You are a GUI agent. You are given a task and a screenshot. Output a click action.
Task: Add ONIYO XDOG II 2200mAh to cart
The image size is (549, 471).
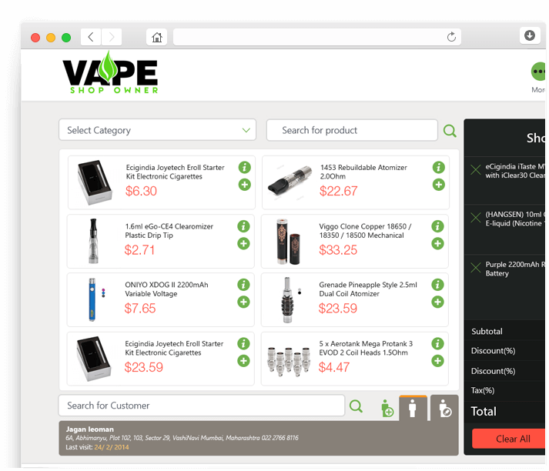243,302
